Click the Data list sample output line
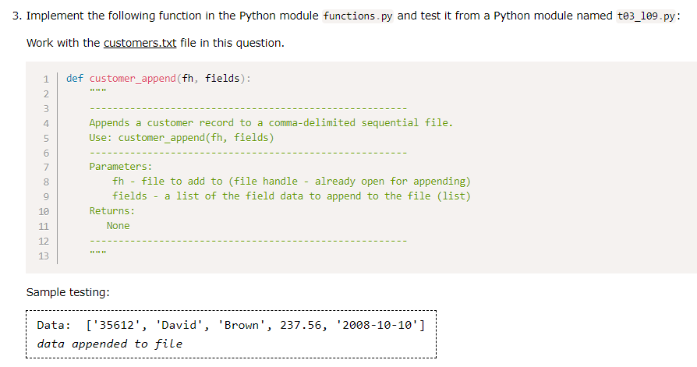 (231, 325)
